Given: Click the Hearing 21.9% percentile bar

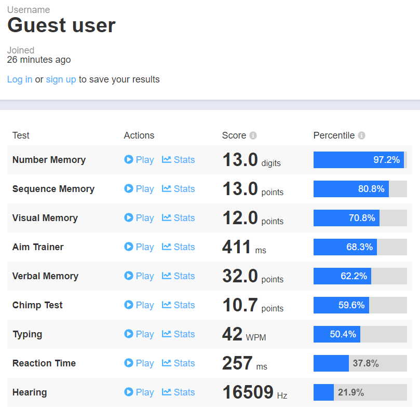Looking at the screenshot, I should pyautogui.click(x=359, y=392).
